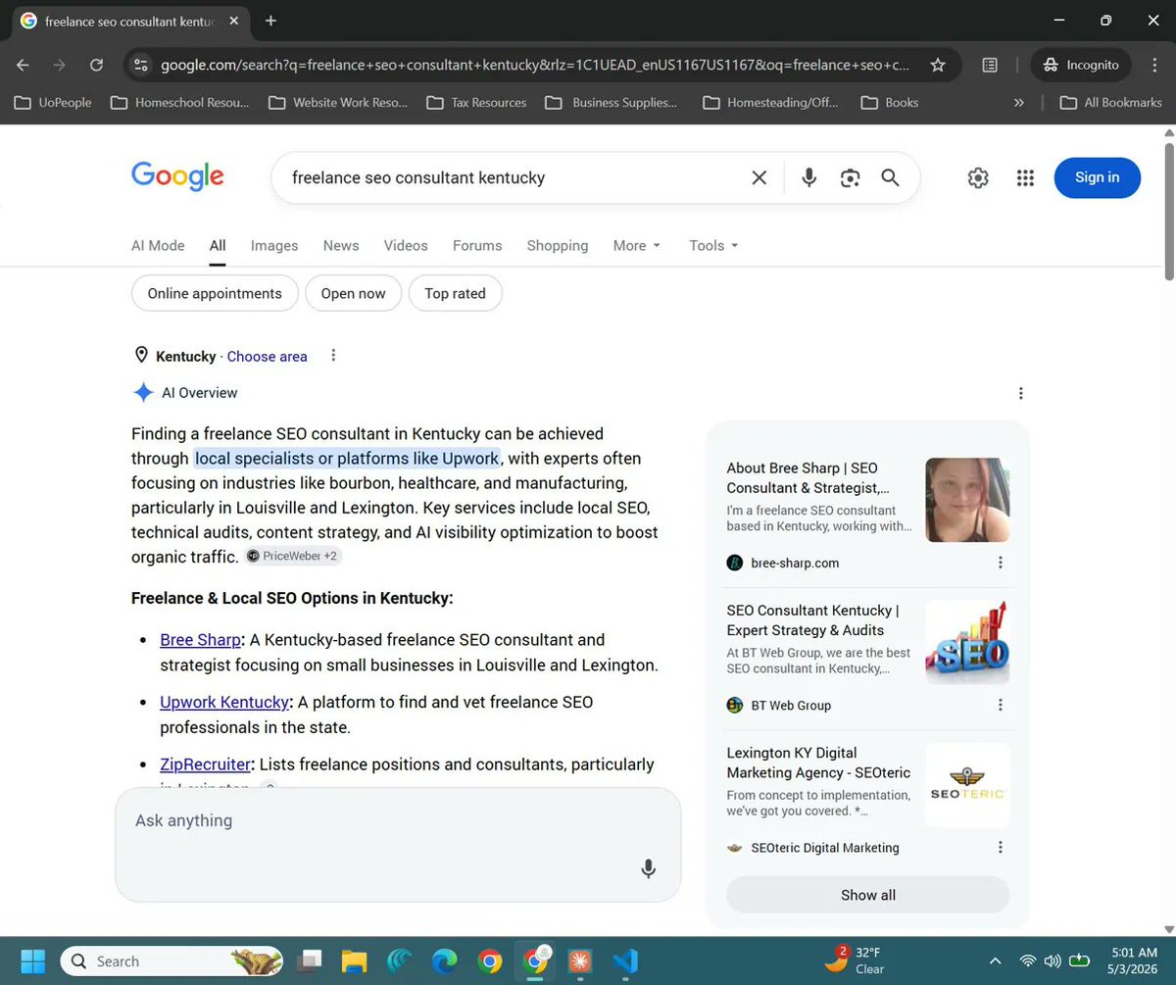Click the browser back arrow
Image resolution: width=1176 pixels, height=985 pixels.
tap(24, 65)
